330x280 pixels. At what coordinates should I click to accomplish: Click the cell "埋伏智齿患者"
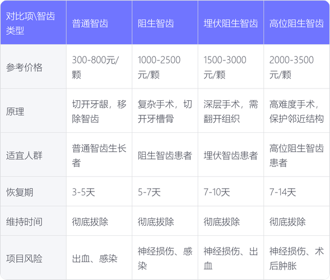coord(231,155)
